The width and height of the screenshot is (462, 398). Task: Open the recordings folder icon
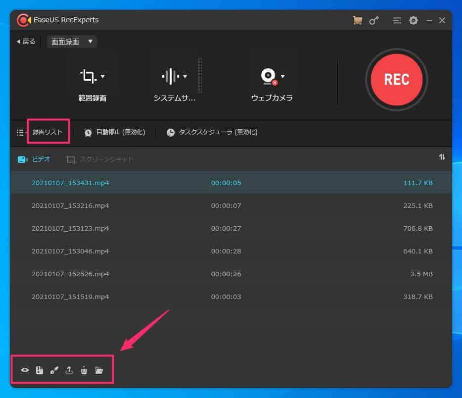99,370
